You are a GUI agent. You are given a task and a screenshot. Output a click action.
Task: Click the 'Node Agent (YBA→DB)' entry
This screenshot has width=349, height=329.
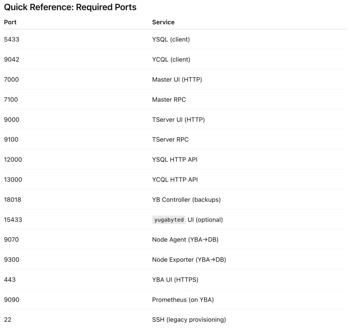point(185,240)
